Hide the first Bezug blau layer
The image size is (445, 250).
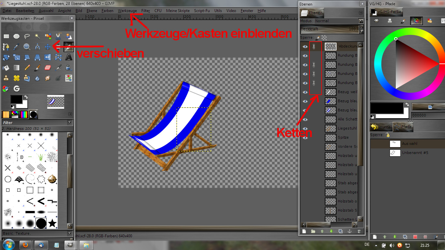click(x=305, y=101)
